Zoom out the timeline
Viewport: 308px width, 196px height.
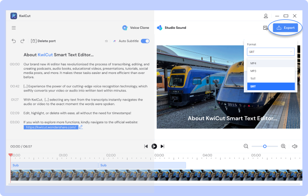246,146
